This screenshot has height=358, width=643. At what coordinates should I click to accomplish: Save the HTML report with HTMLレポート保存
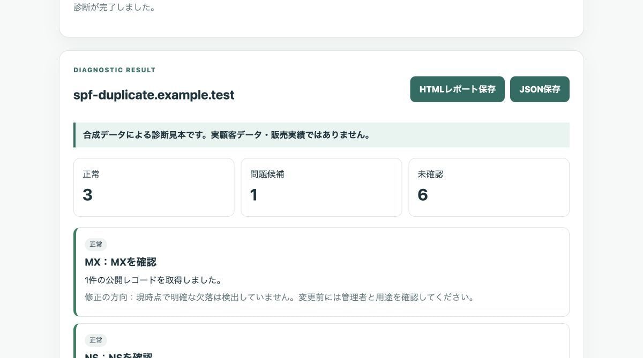(457, 89)
